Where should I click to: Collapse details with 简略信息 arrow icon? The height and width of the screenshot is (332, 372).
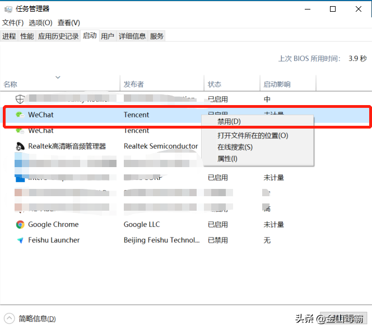pos(10,319)
